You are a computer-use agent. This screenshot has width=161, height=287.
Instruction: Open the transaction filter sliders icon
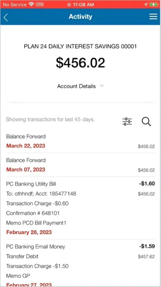pos(127,122)
